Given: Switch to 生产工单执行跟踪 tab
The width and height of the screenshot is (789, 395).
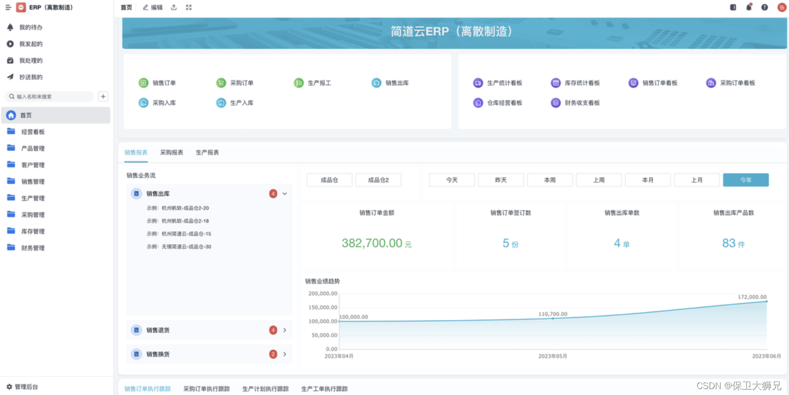Looking at the screenshot, I should pos(324,389).
